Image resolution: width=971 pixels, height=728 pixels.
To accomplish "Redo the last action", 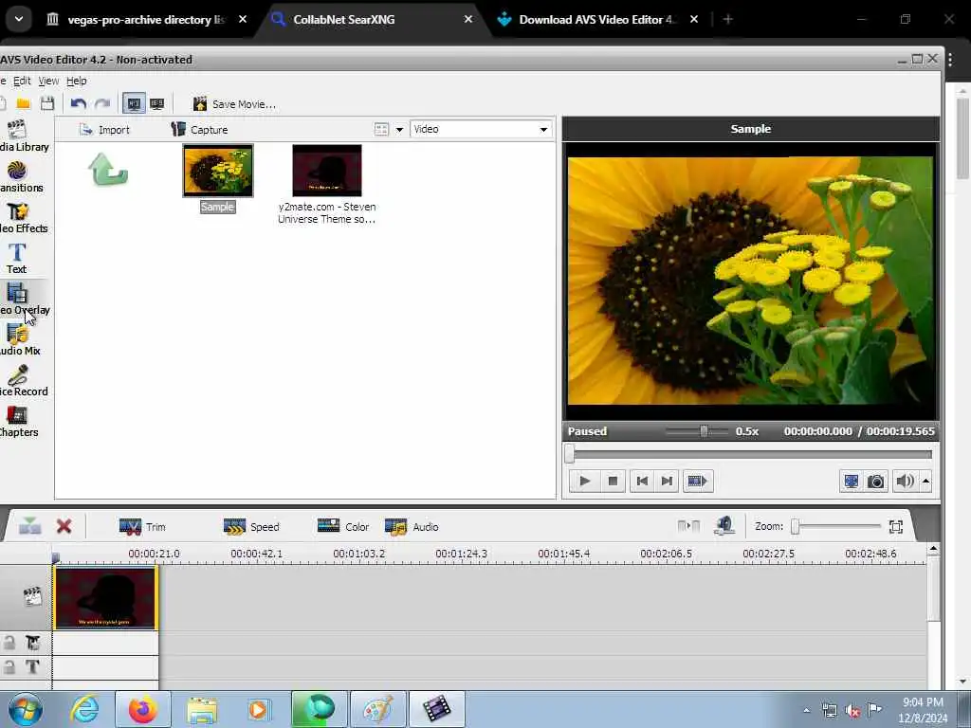I will (x=102, y=103).
